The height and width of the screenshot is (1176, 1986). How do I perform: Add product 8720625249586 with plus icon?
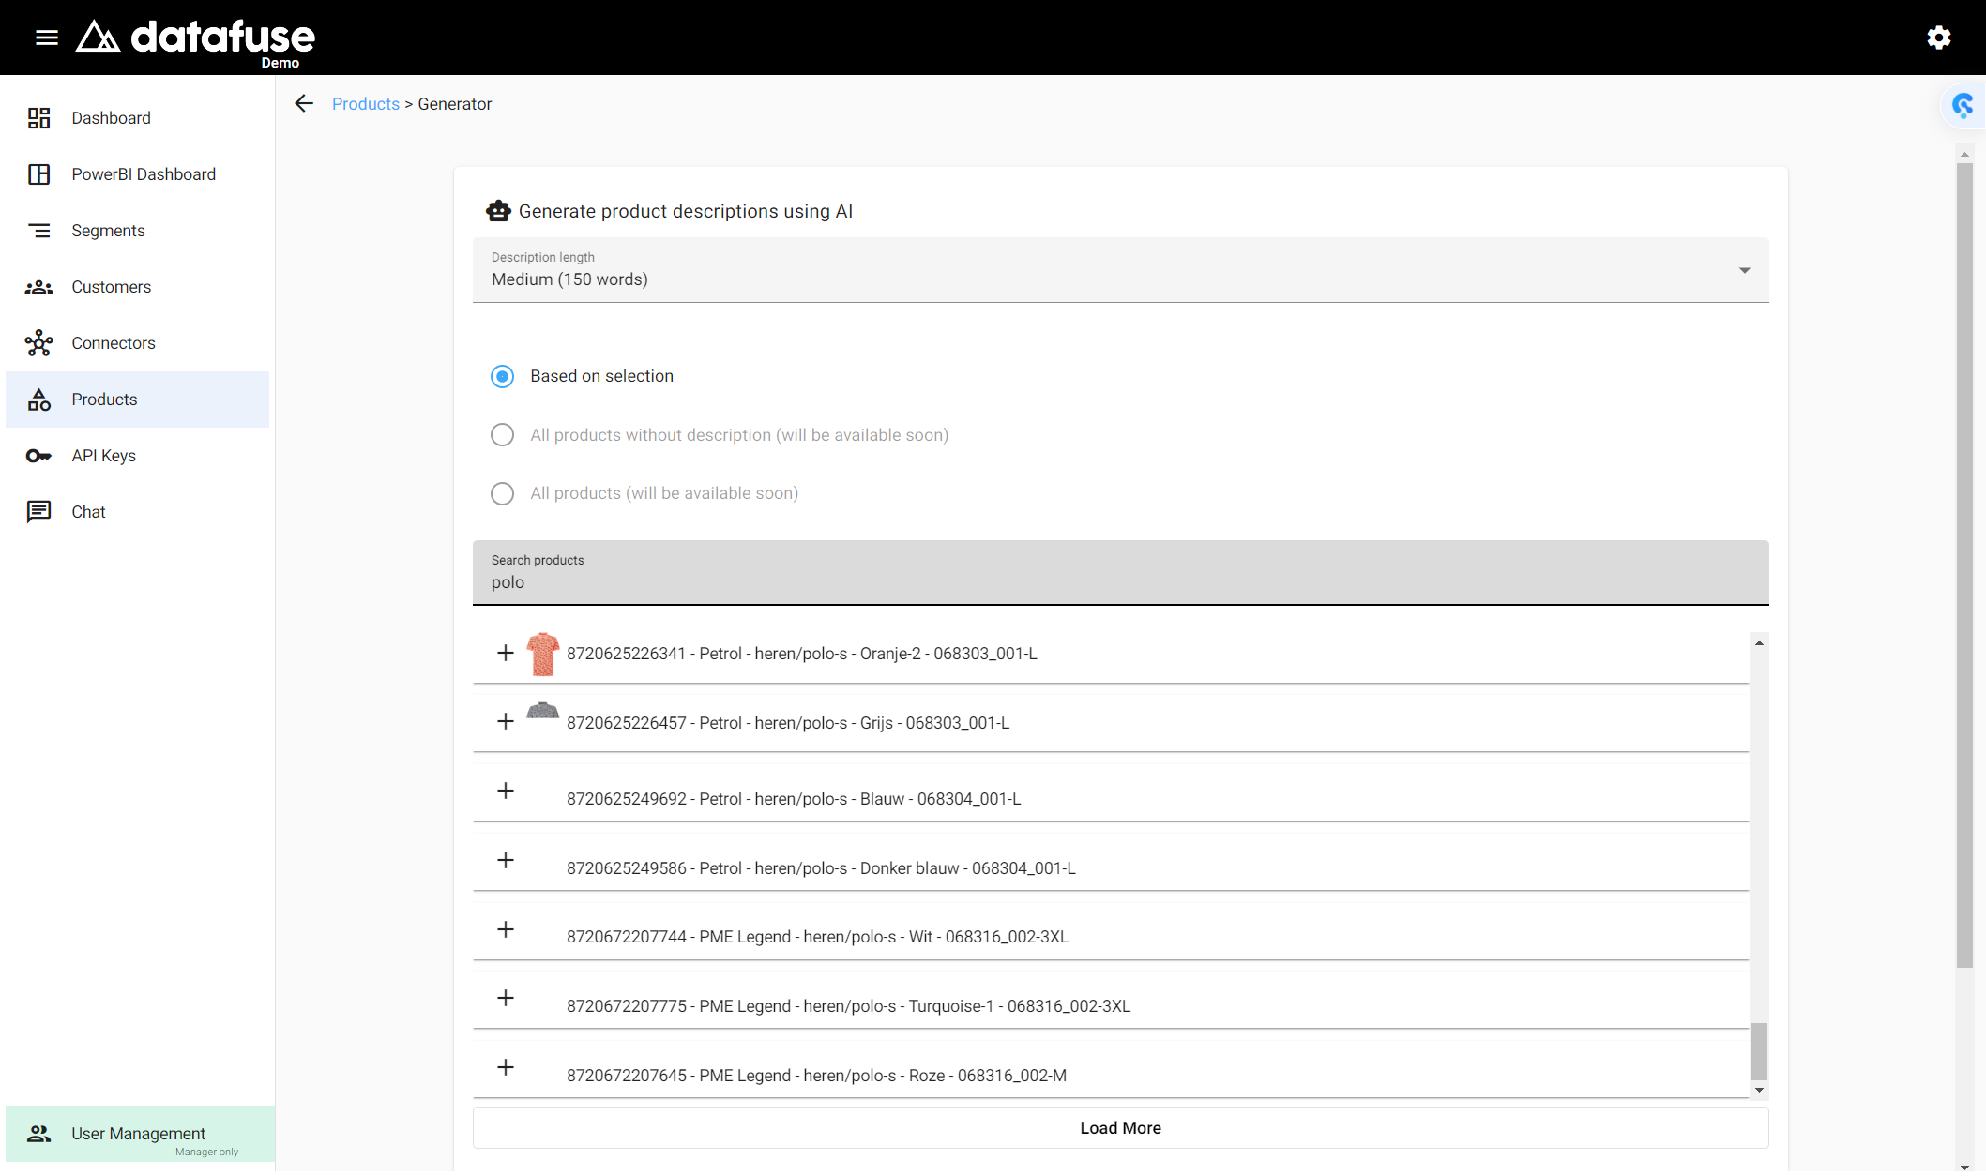(x=506, y=860)
